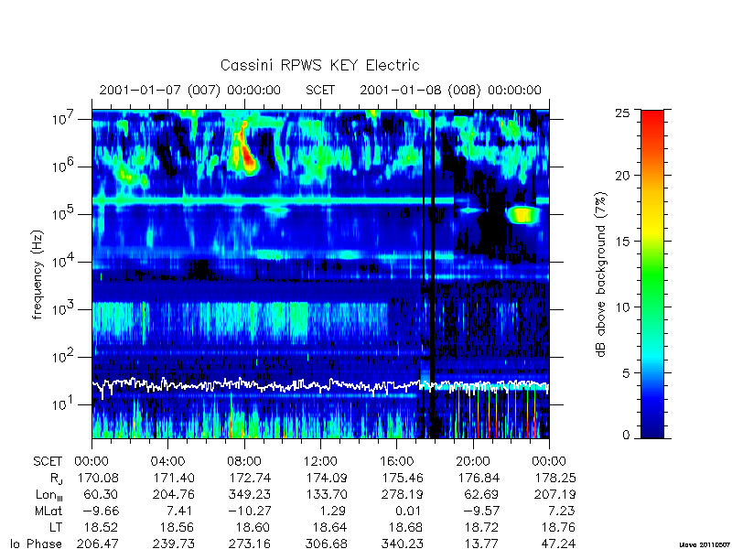Click the 10^2 frequency axis label
Screen dimensions: 732x549
[64, 356]
